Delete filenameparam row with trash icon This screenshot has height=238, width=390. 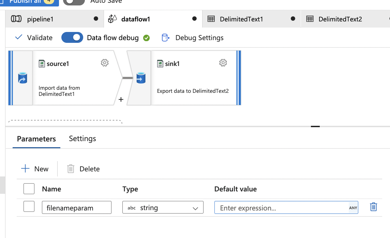374,207
